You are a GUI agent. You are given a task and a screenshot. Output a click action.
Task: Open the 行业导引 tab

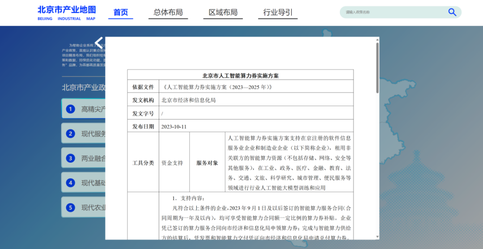[278, 13]
